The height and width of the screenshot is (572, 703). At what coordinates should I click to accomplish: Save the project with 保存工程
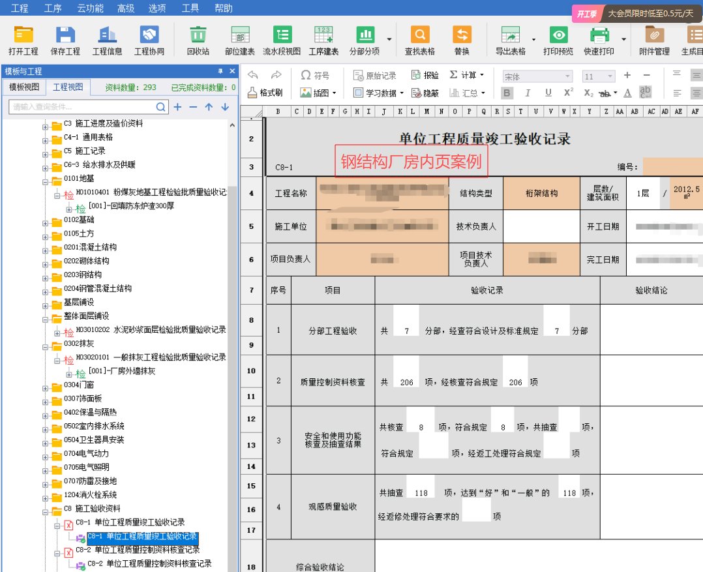pos(65,39)
